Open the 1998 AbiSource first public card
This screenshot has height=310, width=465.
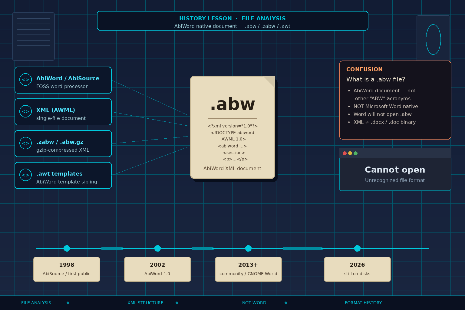(x=67, y=269)
